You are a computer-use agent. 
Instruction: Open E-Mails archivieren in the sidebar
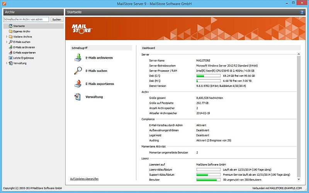point(24,47)
